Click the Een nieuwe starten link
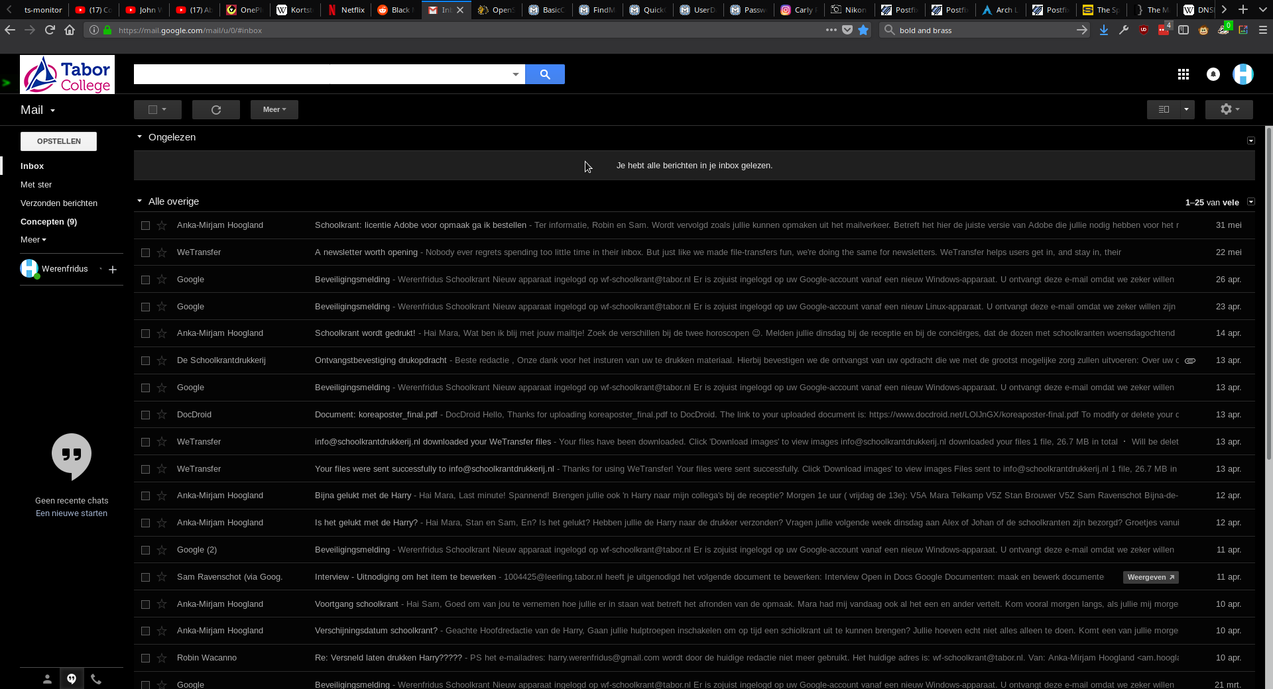This screenshot has width=1273, height=689. point(72,513)
